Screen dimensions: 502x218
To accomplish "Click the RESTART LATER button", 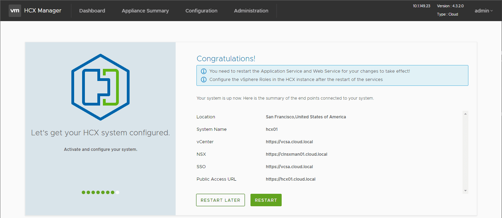I will (x=220, y=200).
